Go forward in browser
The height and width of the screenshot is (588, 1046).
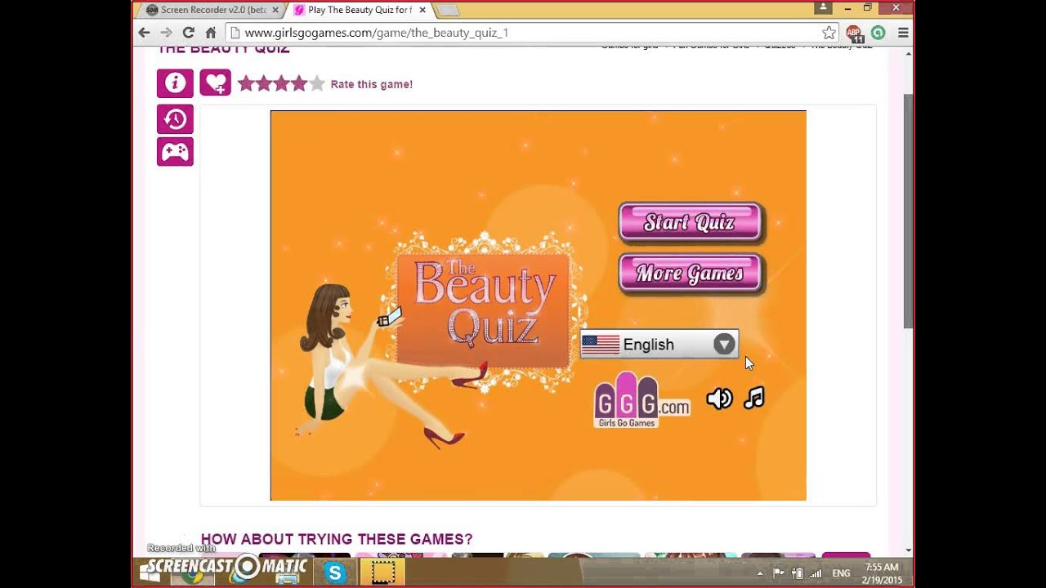[x=166, y=33]
